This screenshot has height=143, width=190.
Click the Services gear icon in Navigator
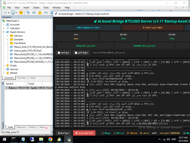(8, 69)
